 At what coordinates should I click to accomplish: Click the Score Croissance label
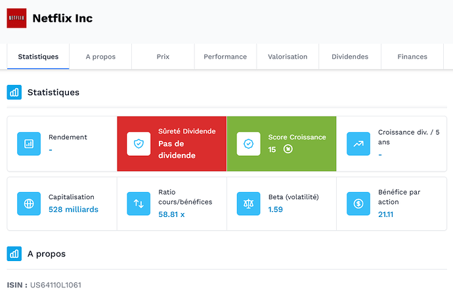click(297, 137)
